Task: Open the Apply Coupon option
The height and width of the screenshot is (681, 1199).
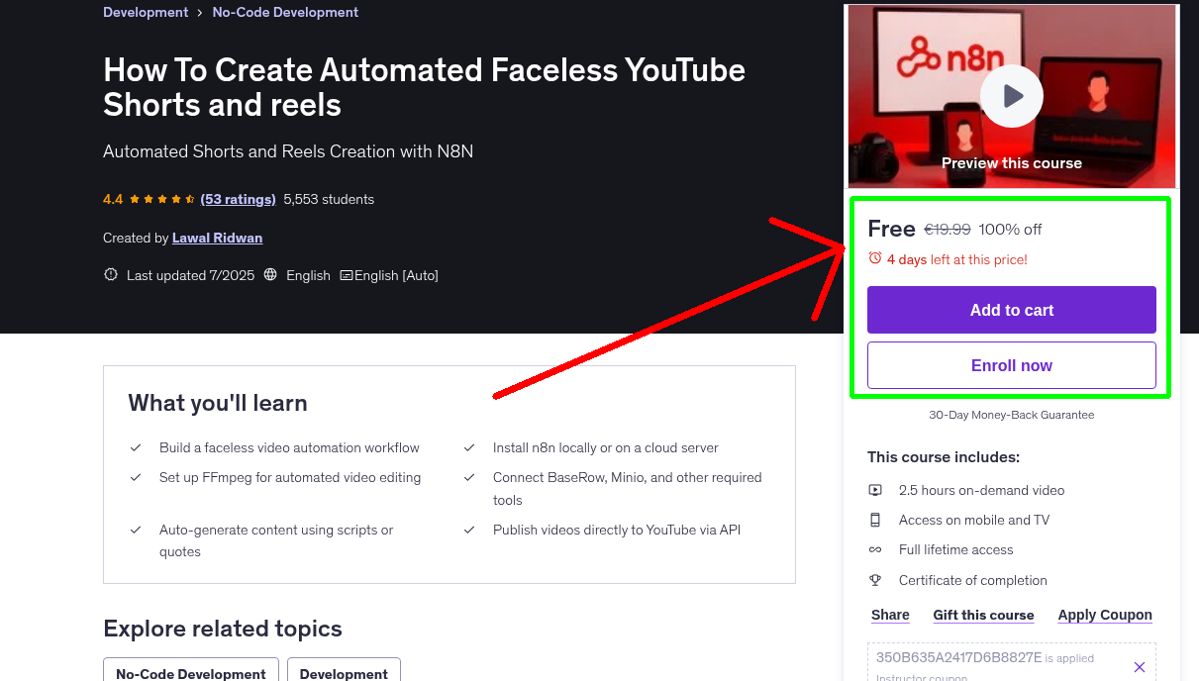Action: click(x=1104, y=615)
